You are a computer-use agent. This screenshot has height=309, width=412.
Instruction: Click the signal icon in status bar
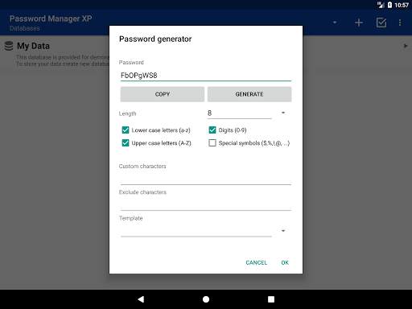click(381, 5)
